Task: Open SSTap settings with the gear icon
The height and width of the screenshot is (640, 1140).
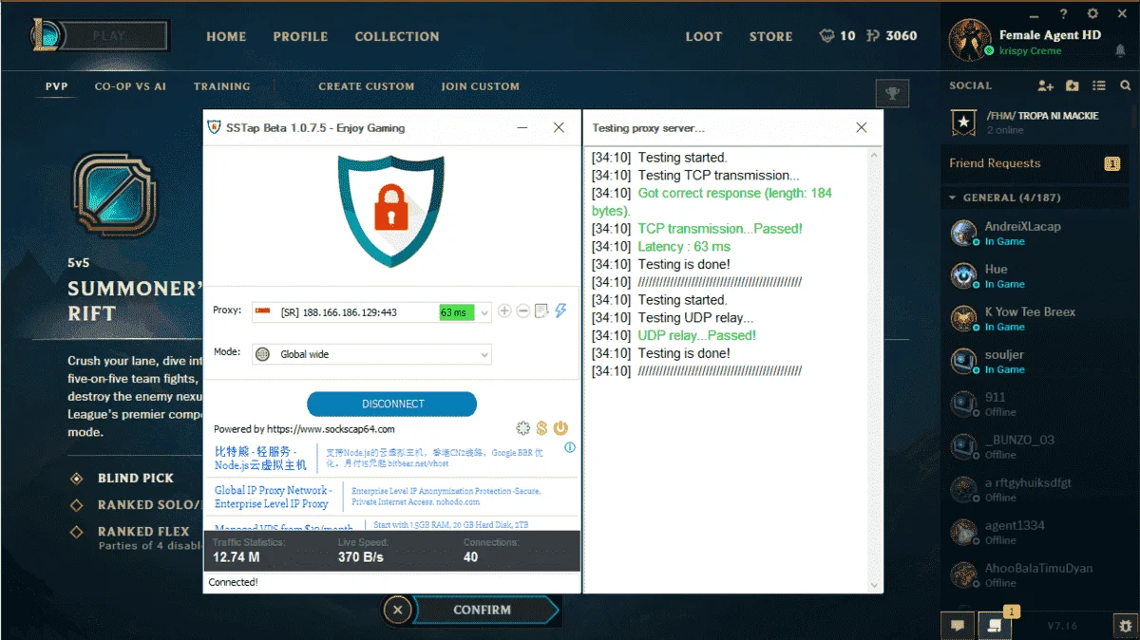Action: point(522,428)
